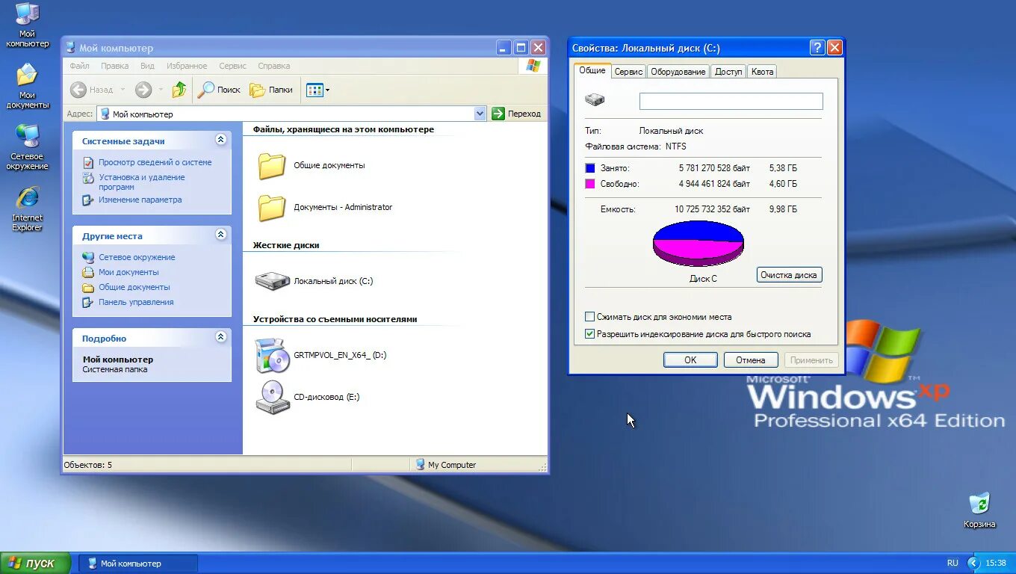The image size is (1016, 574).
Task: Expand hidden tray icons arrow
Action: tap(973, 564)
